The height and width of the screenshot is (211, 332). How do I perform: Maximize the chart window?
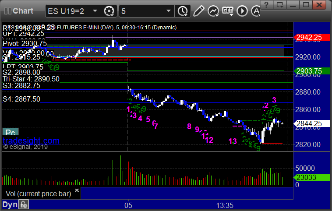pos(306,5)
